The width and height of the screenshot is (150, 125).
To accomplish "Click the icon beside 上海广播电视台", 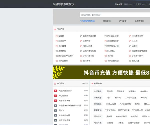I will (81, 51).
